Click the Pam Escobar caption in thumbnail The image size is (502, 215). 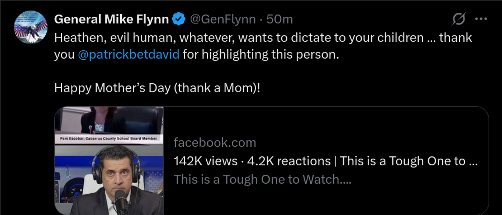click(109, 138)
